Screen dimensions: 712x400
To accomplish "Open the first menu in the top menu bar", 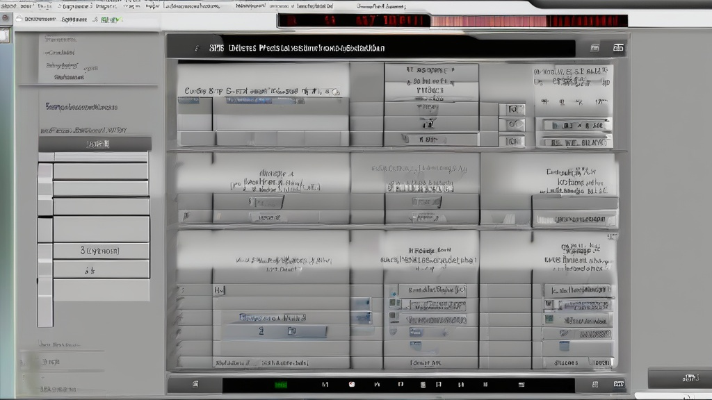I will (x=10, y=6).
